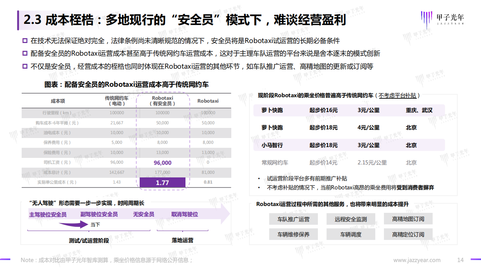Click the 起步价14元 price entry

point(323,163)
